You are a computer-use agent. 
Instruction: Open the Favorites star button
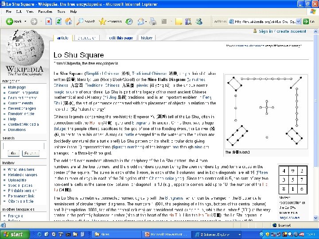pyautogui.click(x=110, y=21)
